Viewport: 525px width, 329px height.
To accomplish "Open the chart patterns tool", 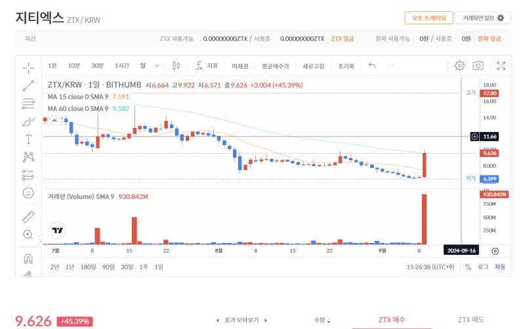I will click(x=28, y=157).
